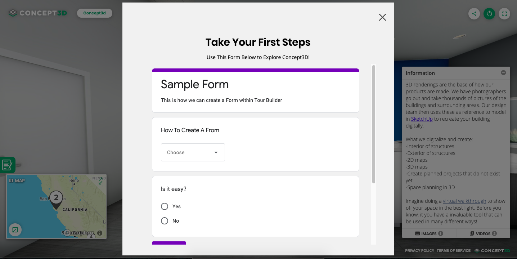The width and height of the screenshot is (517, 259).
Task: Switch to the VIDEOS tab
Action: coord(483,233)
